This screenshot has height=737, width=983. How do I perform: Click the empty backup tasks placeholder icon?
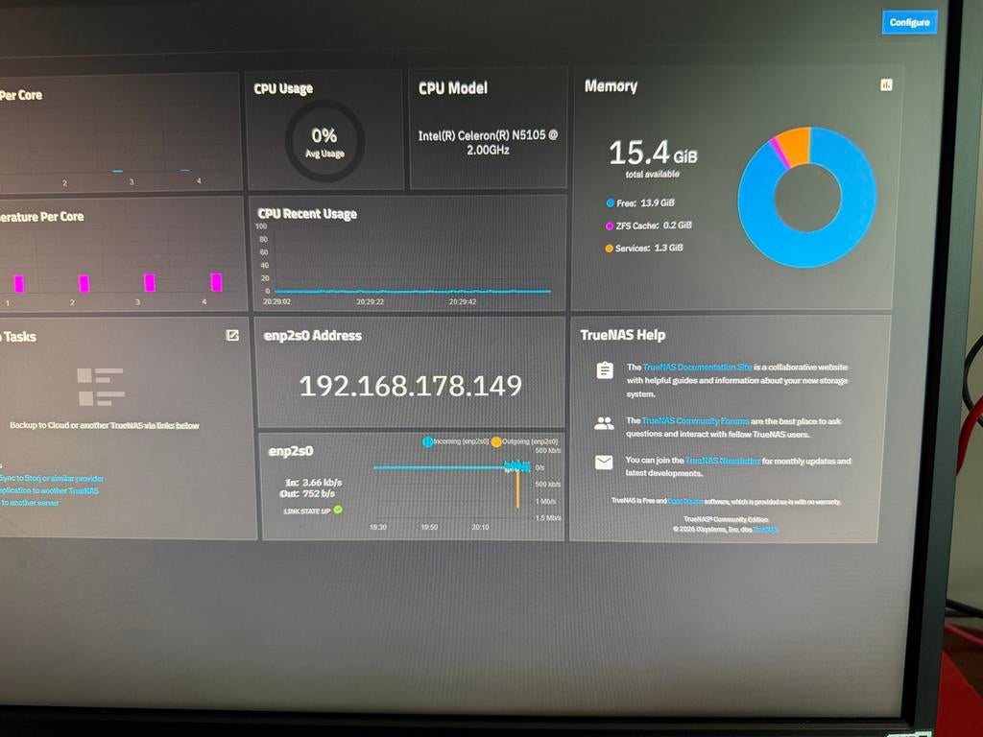click(x=100, y=387)
